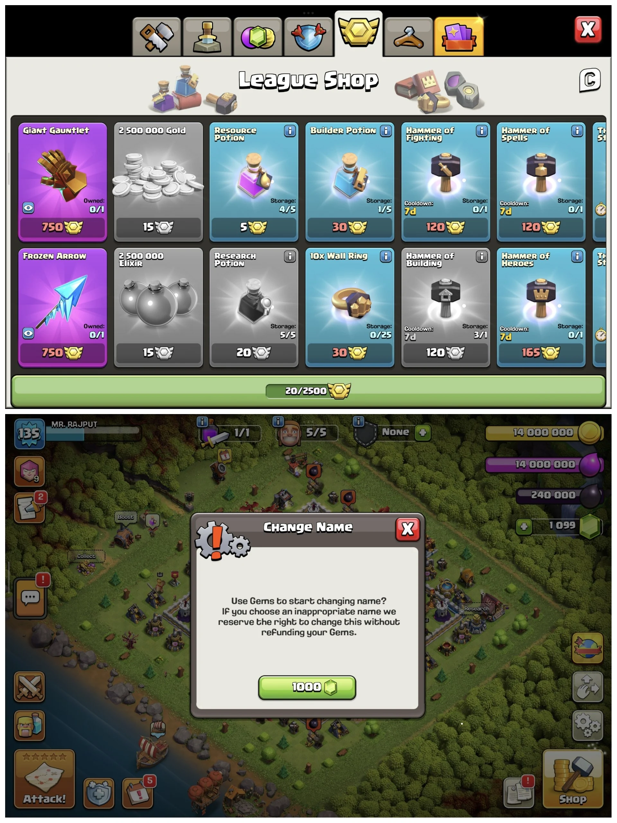The width and height of the screenshot is (617, 823).
Task: Open the calendar events icon with badge 5
Action: [139, 792]
